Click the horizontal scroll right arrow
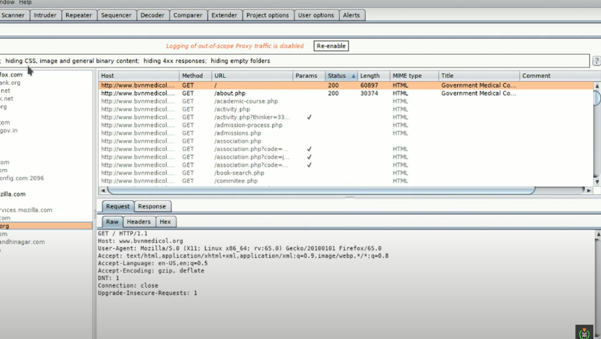 589,190
